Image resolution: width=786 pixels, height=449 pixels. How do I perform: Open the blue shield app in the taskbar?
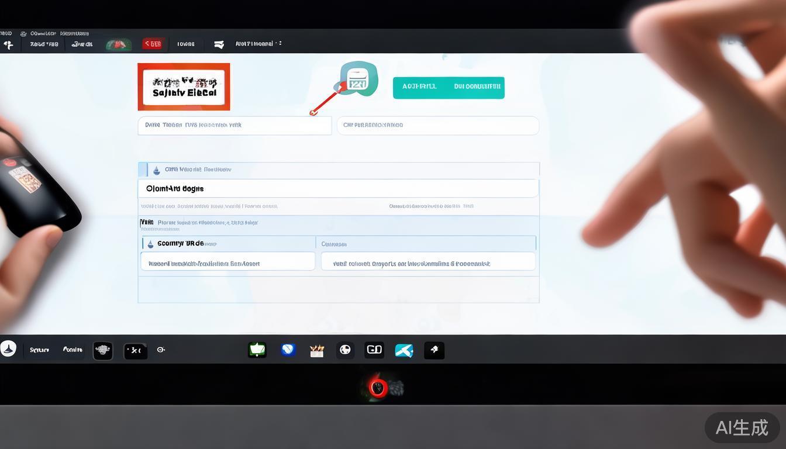pos(288,350)
